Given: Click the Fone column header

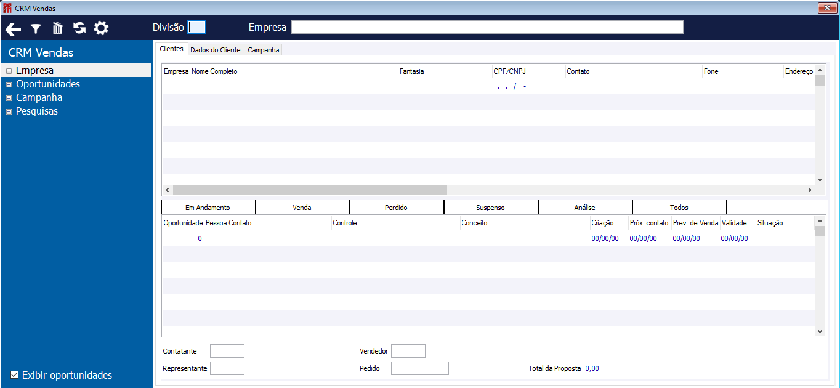Looking at the screenshot, I should click(711, 71).
